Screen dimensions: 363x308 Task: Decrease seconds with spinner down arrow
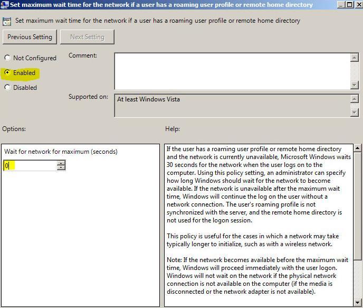coord(61,168)
